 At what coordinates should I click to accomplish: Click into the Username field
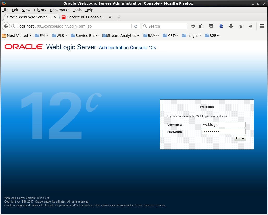[224, 125]
